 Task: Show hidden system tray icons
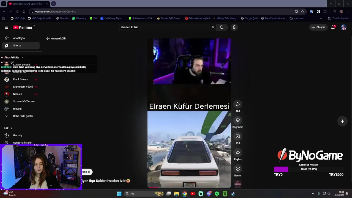coord(313,194)
